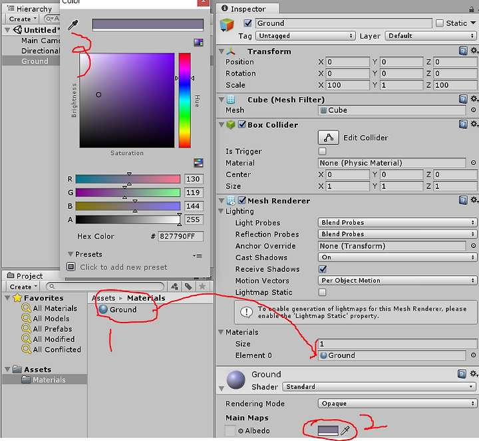Enable the Static checkbox
Viewport: 479px width, 441px height.
[x=440, y=23]
